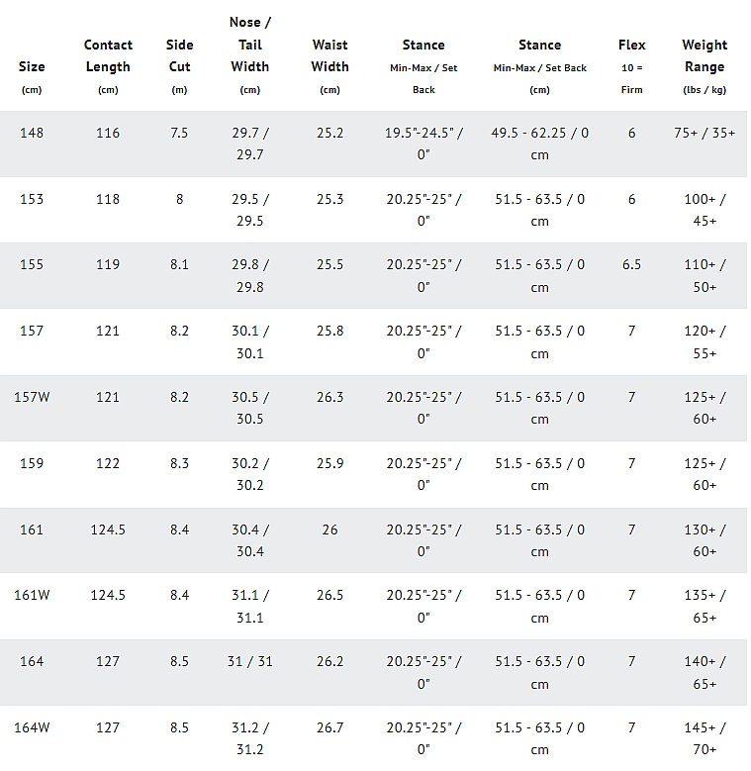
Task: Click the 19.5"-24.5" stance cell
Action: point(423,144)
